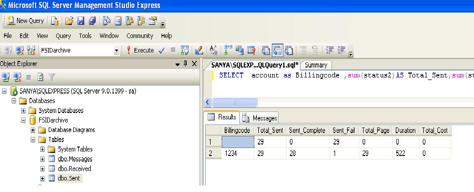Collapse the Tables folder node
The height and width of the screenshot is (192, 474).
(33, 139)
